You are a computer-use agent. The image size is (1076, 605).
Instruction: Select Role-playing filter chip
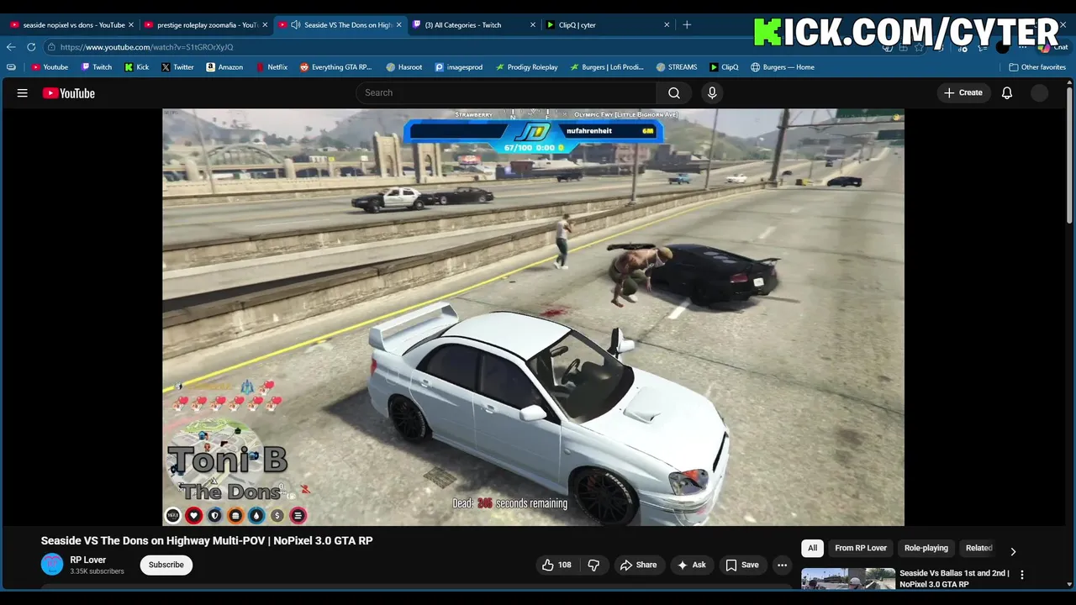926,548
